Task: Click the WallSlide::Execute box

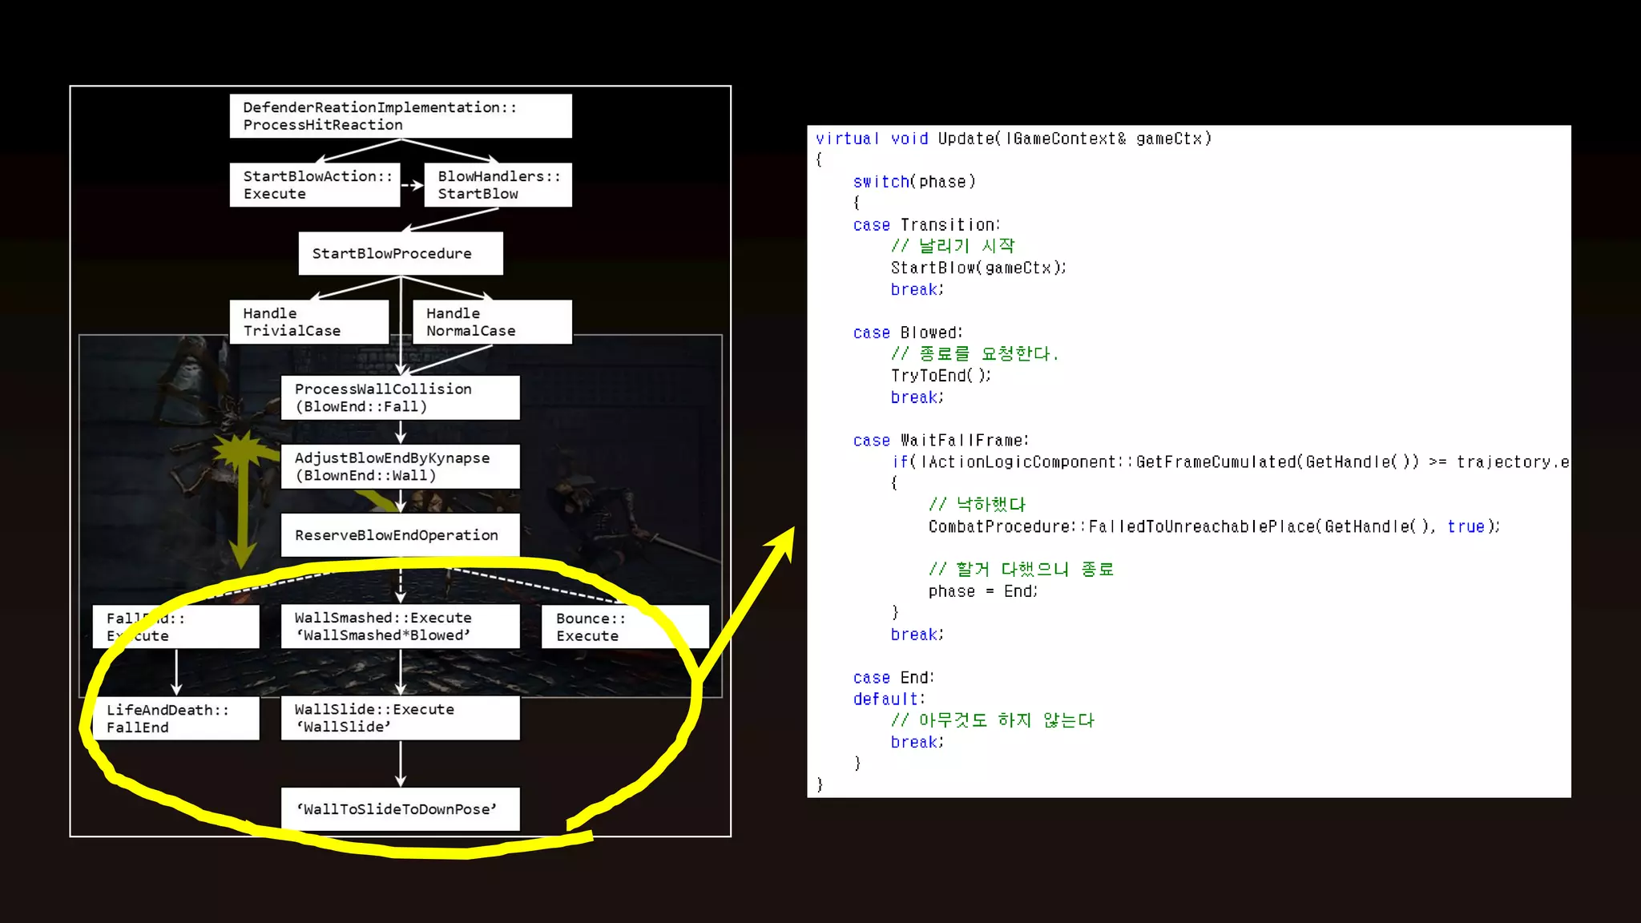Action: [401, 718]
